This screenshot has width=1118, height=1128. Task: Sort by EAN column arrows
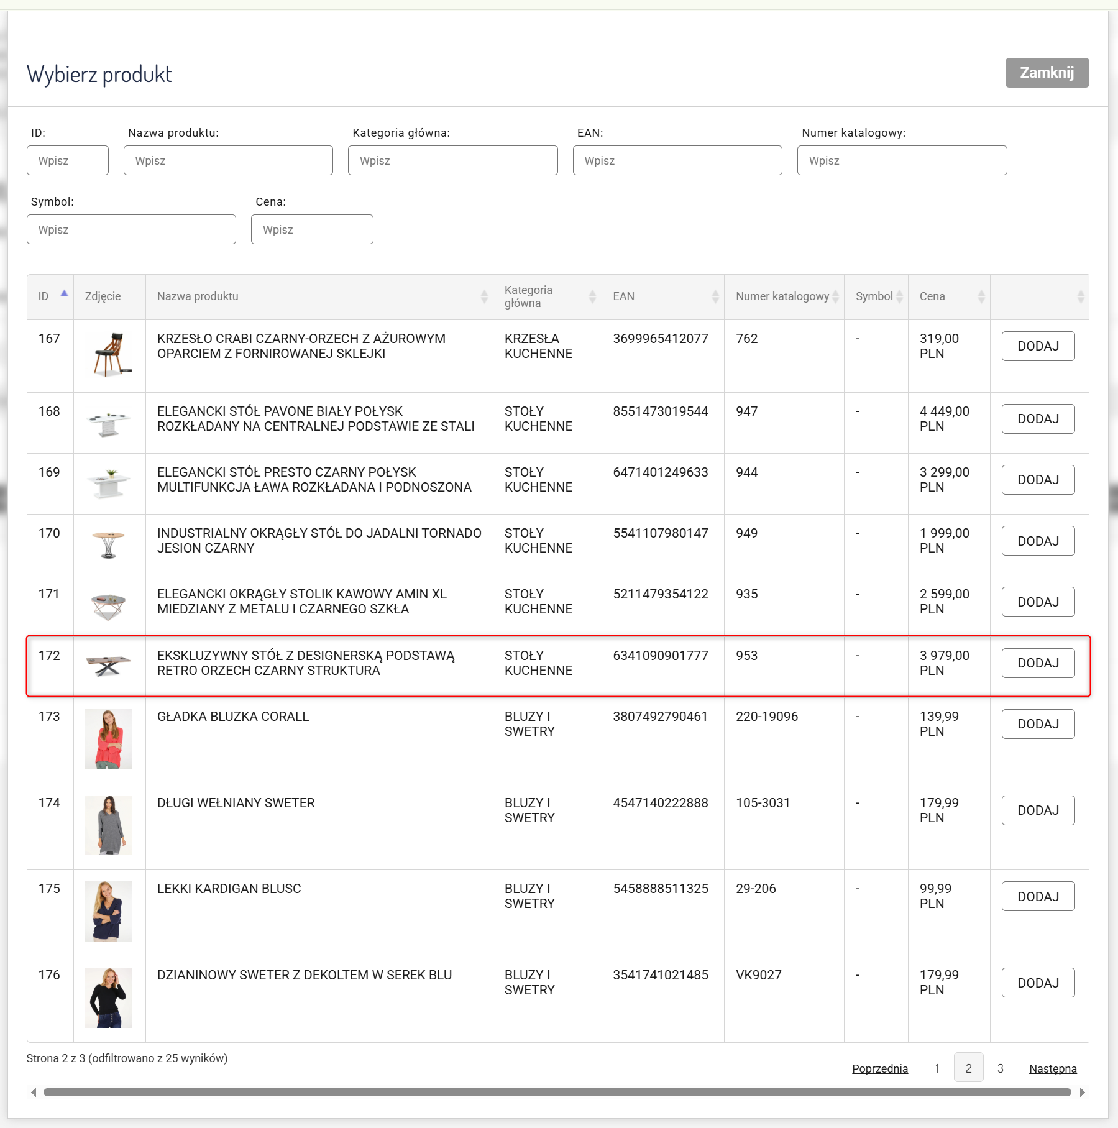715,297
